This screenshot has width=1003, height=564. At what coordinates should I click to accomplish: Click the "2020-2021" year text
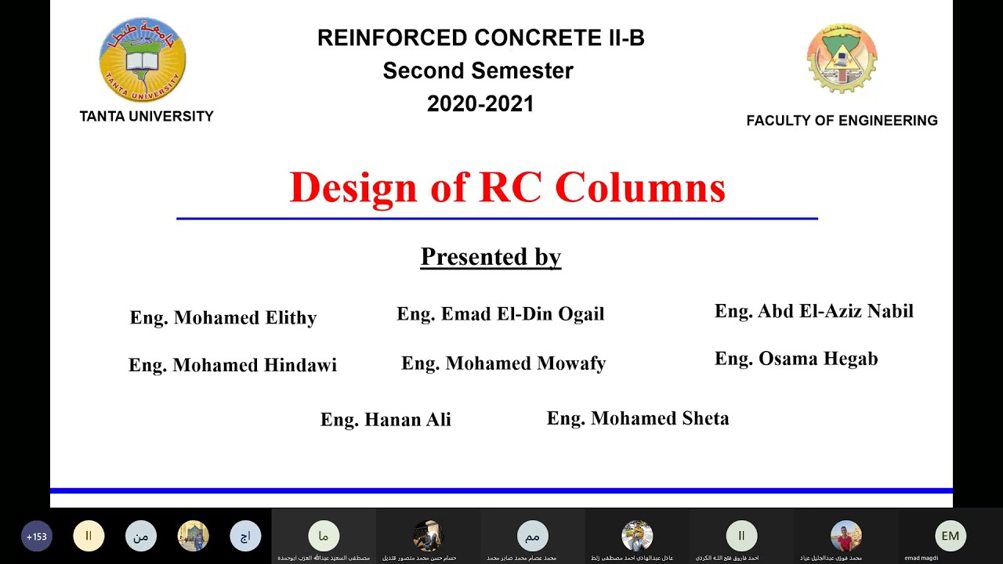pos(480,103)
